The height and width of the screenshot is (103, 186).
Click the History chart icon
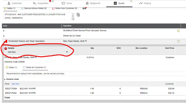pyautogui.click(x=141, y=3)
